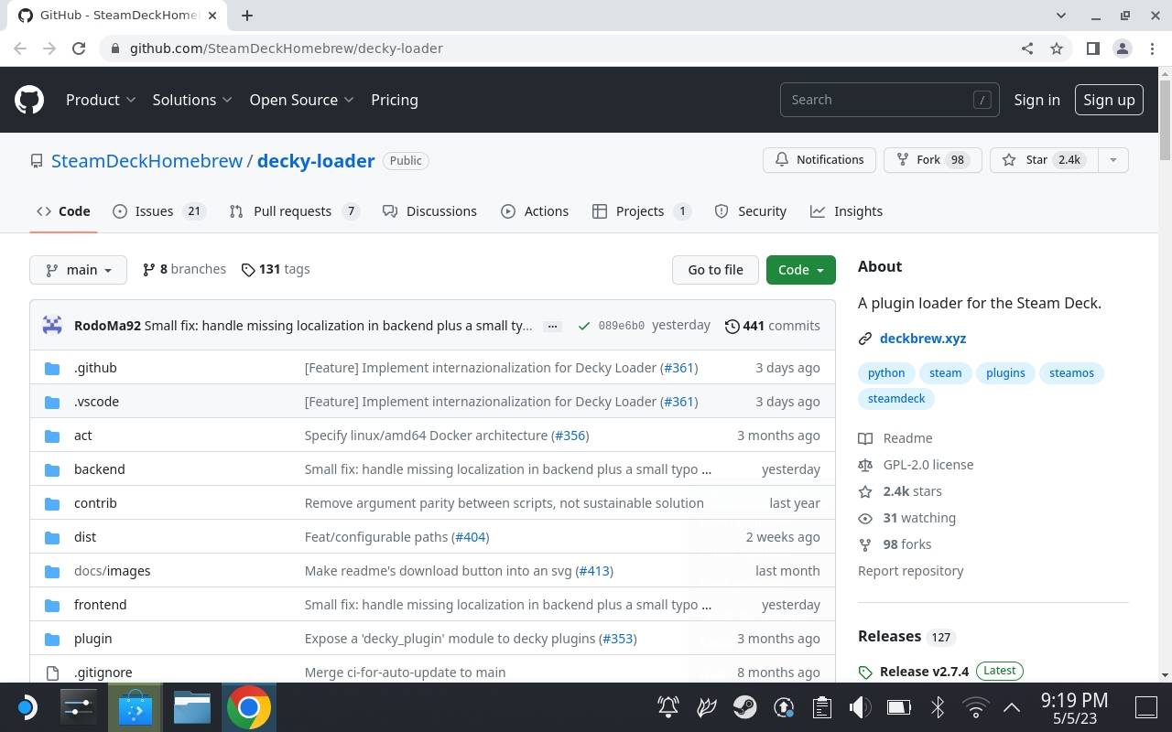Expand commit message ellipsis button
The height and width of the screenshot is (732, 1172).
pos(552,326)
